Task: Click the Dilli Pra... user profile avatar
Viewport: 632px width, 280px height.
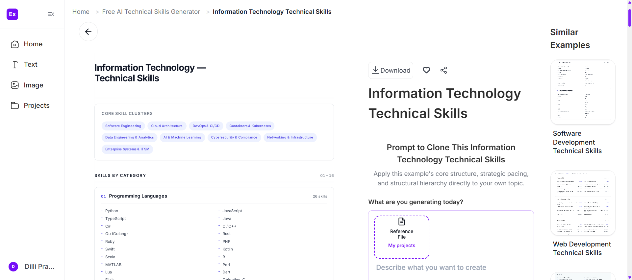Action: (x=13, y=267)
